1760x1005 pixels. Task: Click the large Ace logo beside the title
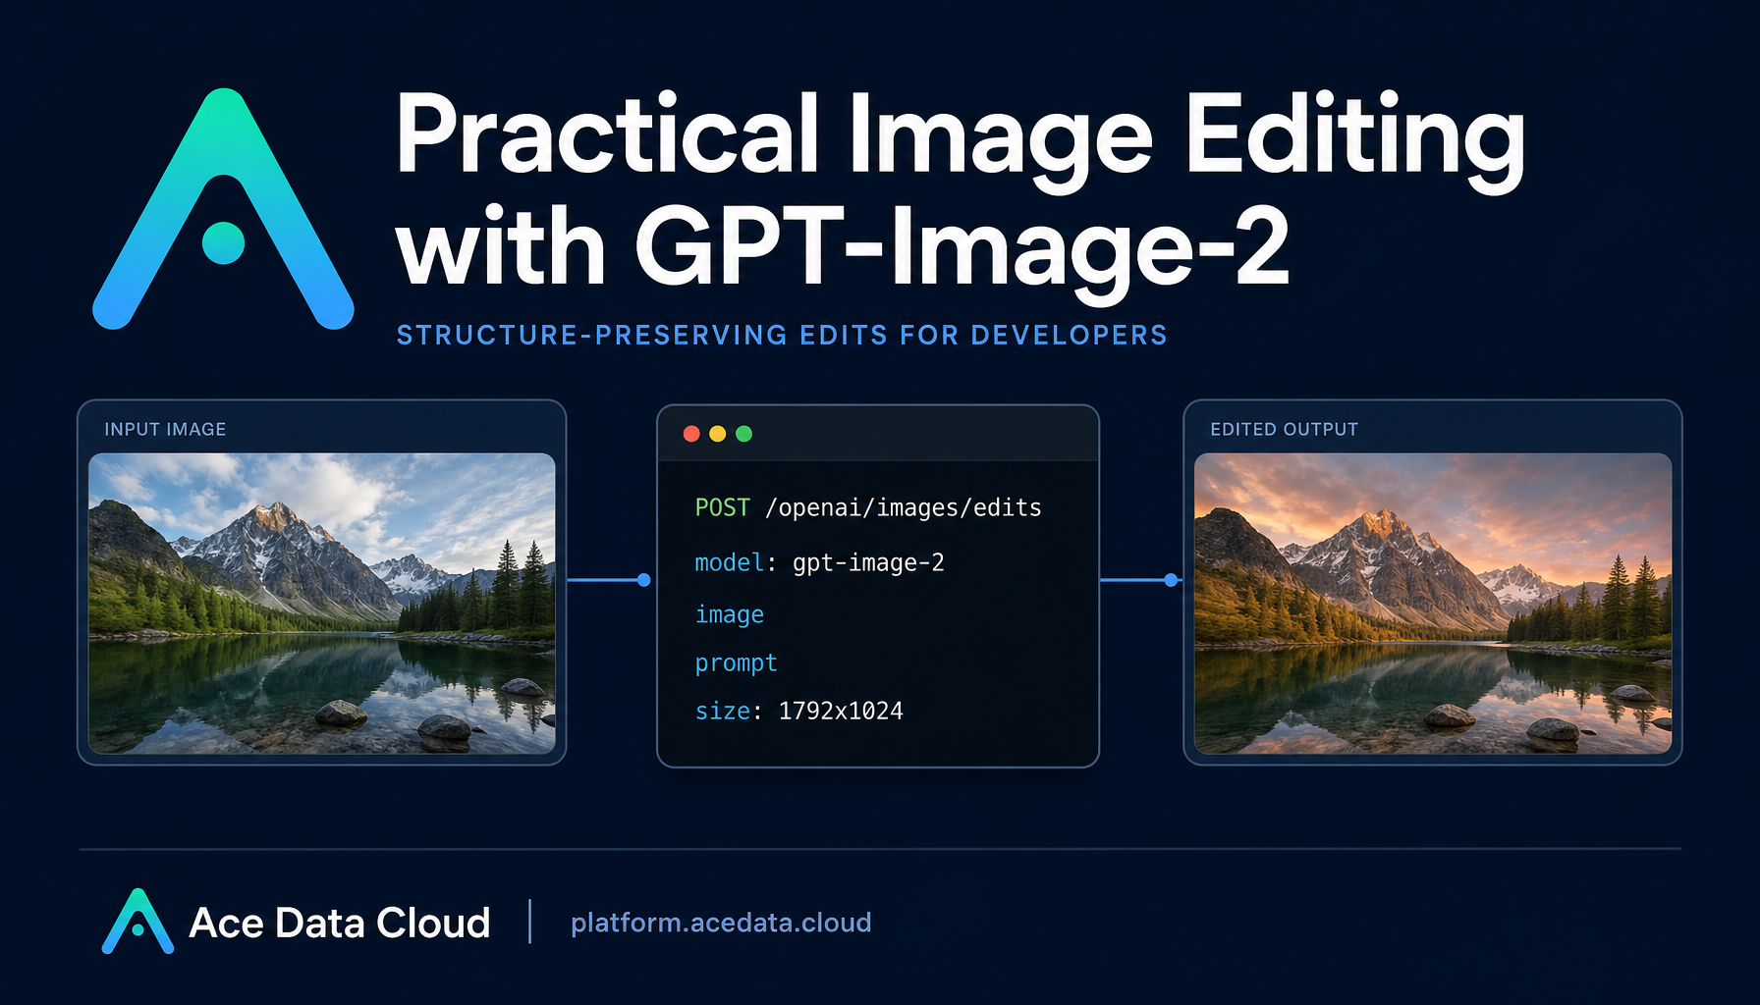pos(223,209)
